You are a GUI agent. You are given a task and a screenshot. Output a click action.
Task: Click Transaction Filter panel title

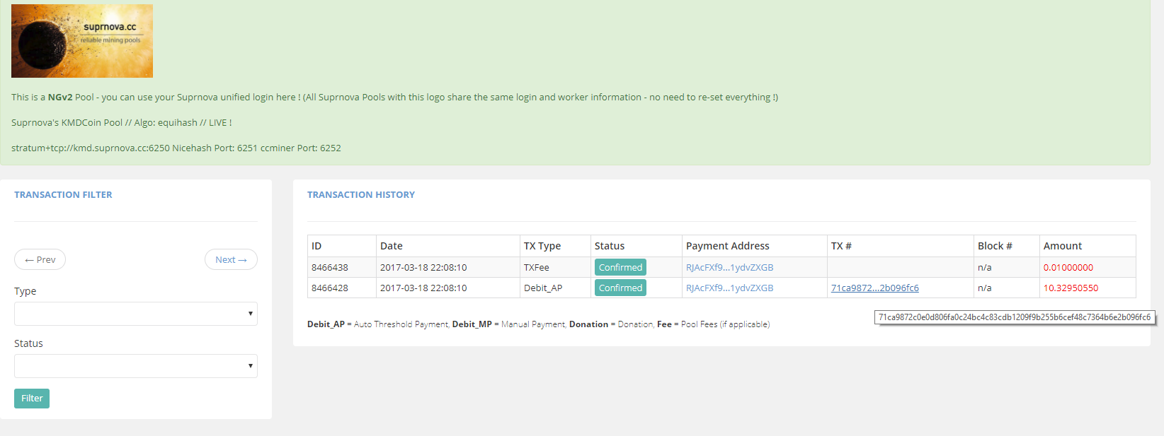[63, 195]
